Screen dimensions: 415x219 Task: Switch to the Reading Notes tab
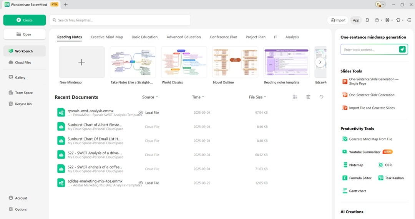pos(70,37)
